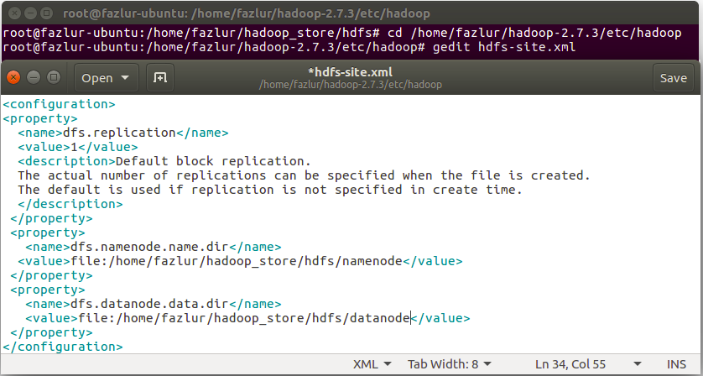This screenshot has height=376, width=703.
Task: Click the closing </configuration> tag
Action: point(63,347)
